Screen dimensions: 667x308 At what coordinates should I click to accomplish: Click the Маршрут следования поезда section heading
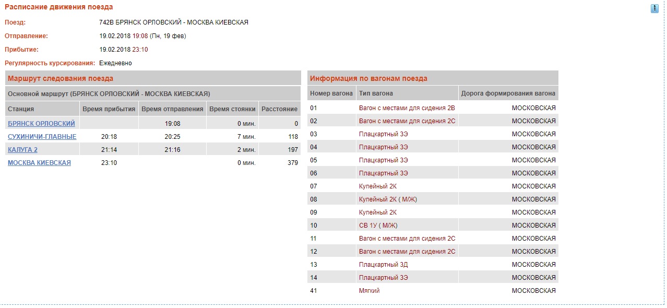click(x=60, y=78)
